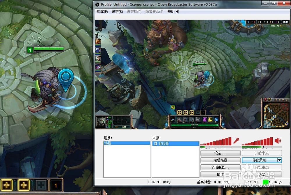Select the 场景 entry in scenes list
Viewport: 291px width, 195px height.
tap(127, 143)
